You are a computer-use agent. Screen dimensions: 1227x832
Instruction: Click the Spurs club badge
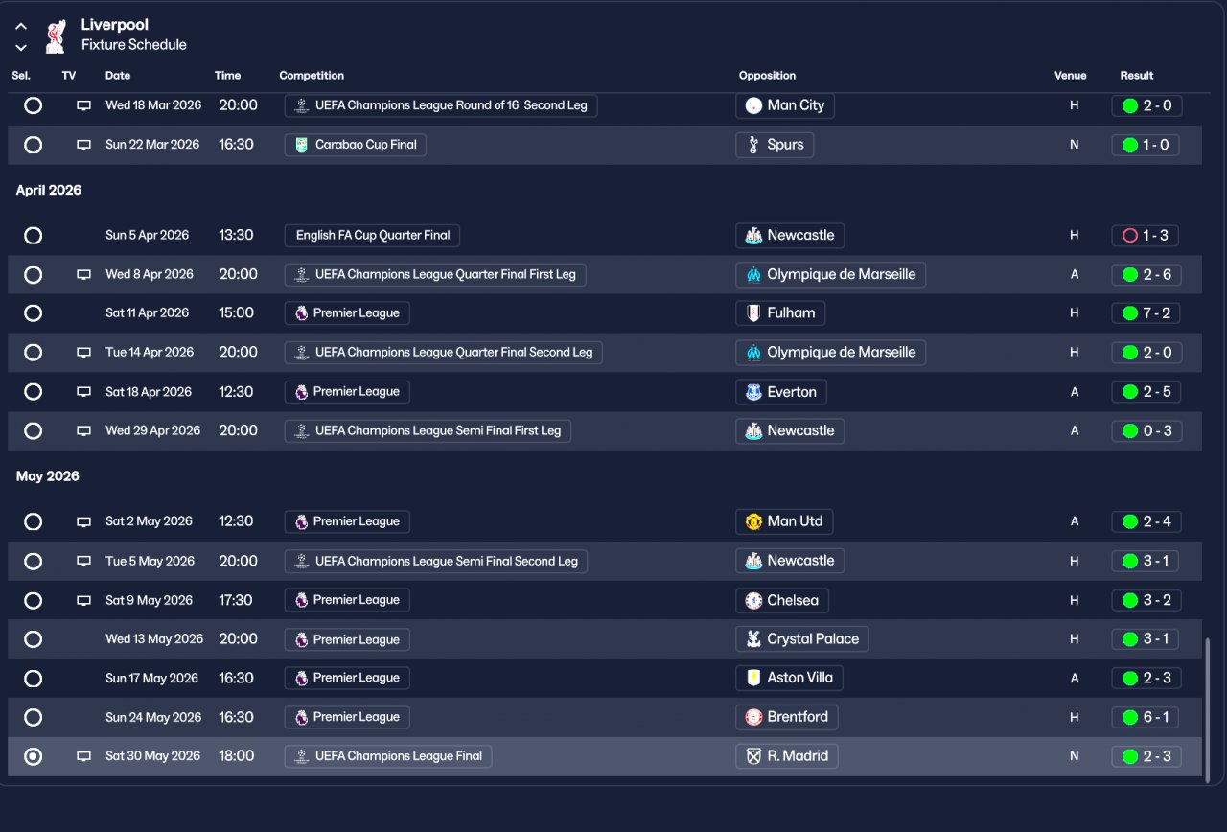click(753, 145)
